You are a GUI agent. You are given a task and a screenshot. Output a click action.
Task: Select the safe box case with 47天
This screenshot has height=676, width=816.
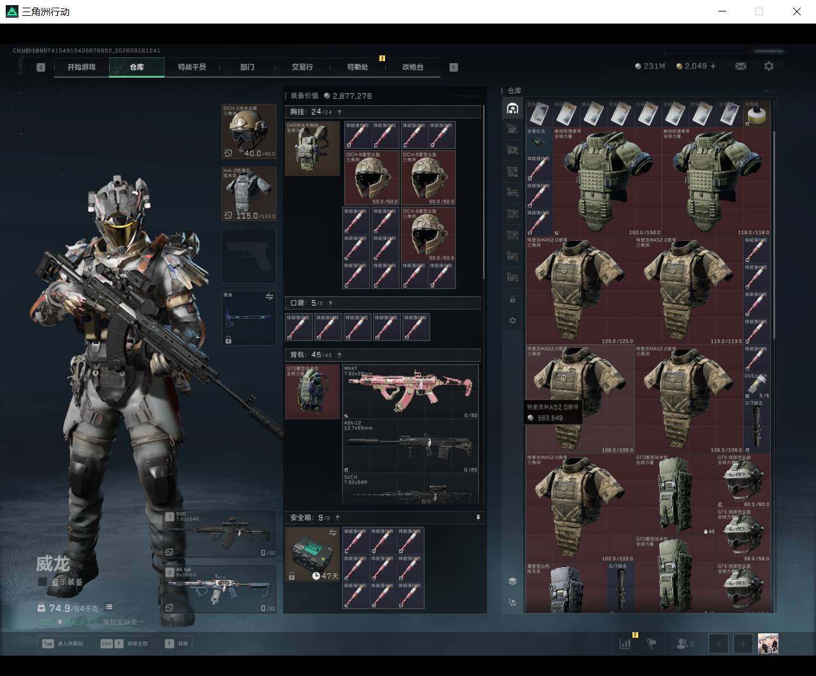(x=312, y=554)
